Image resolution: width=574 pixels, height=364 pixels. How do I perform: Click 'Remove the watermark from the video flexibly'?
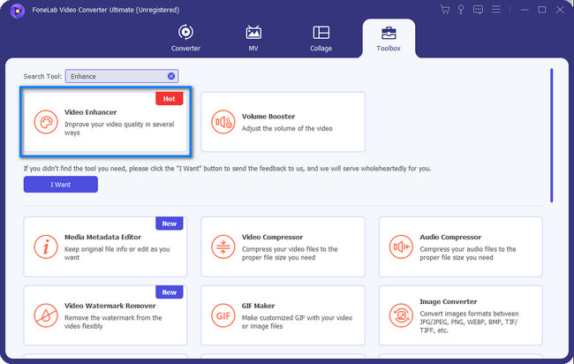click(113, 322)
